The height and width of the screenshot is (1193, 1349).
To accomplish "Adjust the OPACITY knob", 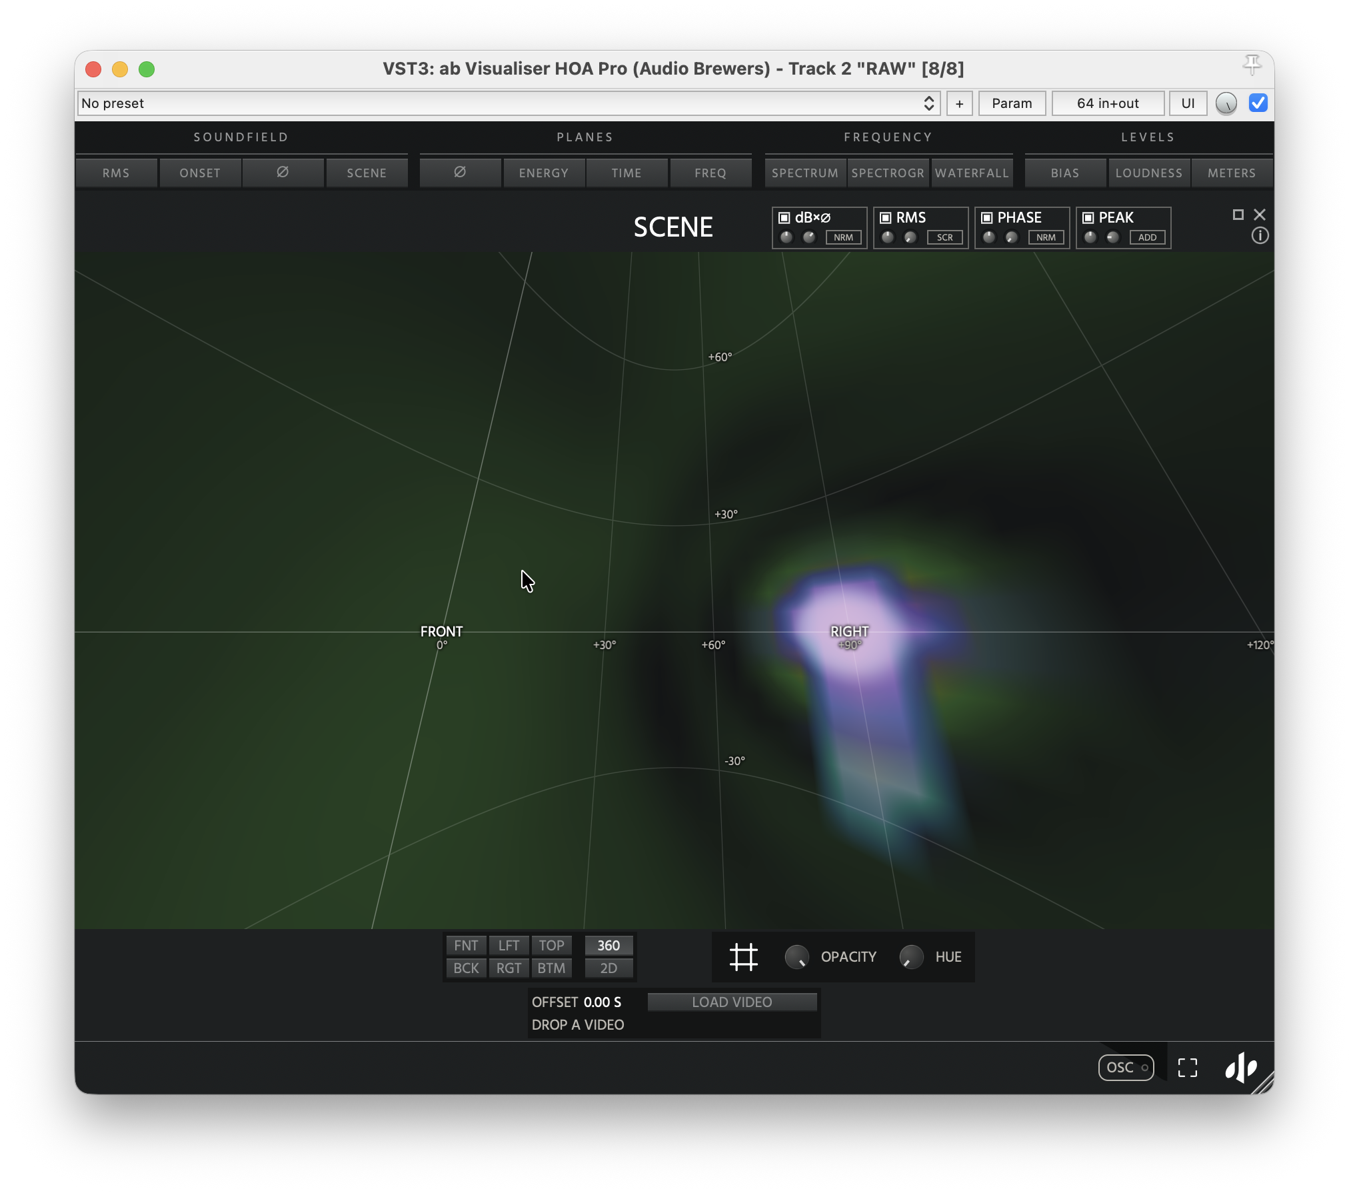I will click(796, 957).
